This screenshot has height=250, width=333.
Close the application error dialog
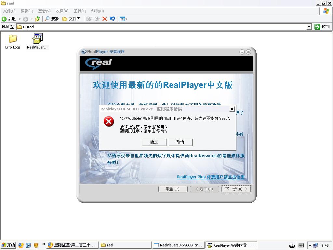tap(232, 109)
